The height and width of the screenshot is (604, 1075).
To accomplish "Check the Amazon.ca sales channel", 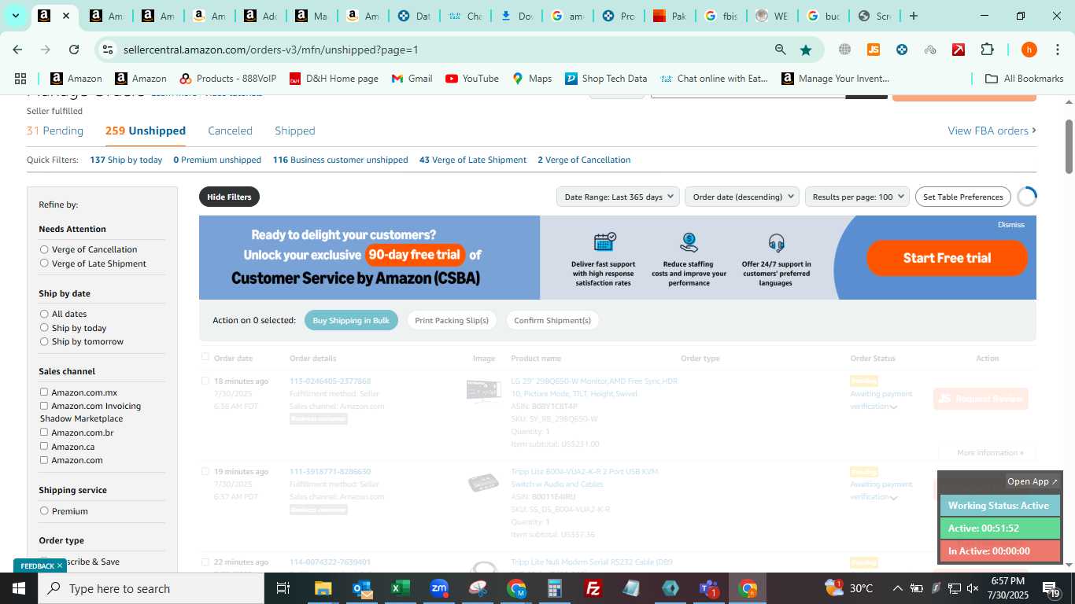I will coord(44,446).
